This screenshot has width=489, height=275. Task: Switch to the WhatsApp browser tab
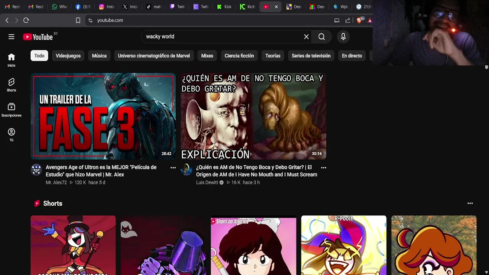point(59,6)
